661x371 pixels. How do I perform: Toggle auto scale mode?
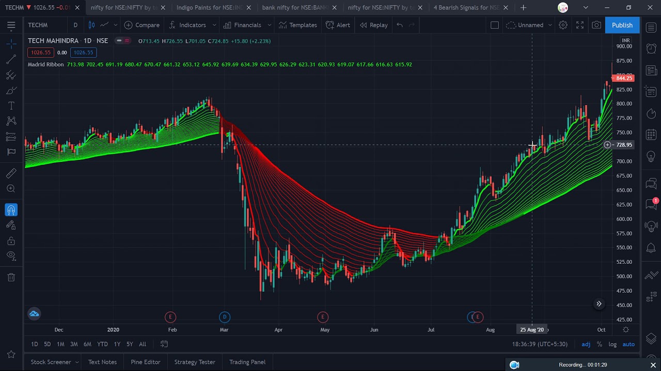click(x=628, y=344)
